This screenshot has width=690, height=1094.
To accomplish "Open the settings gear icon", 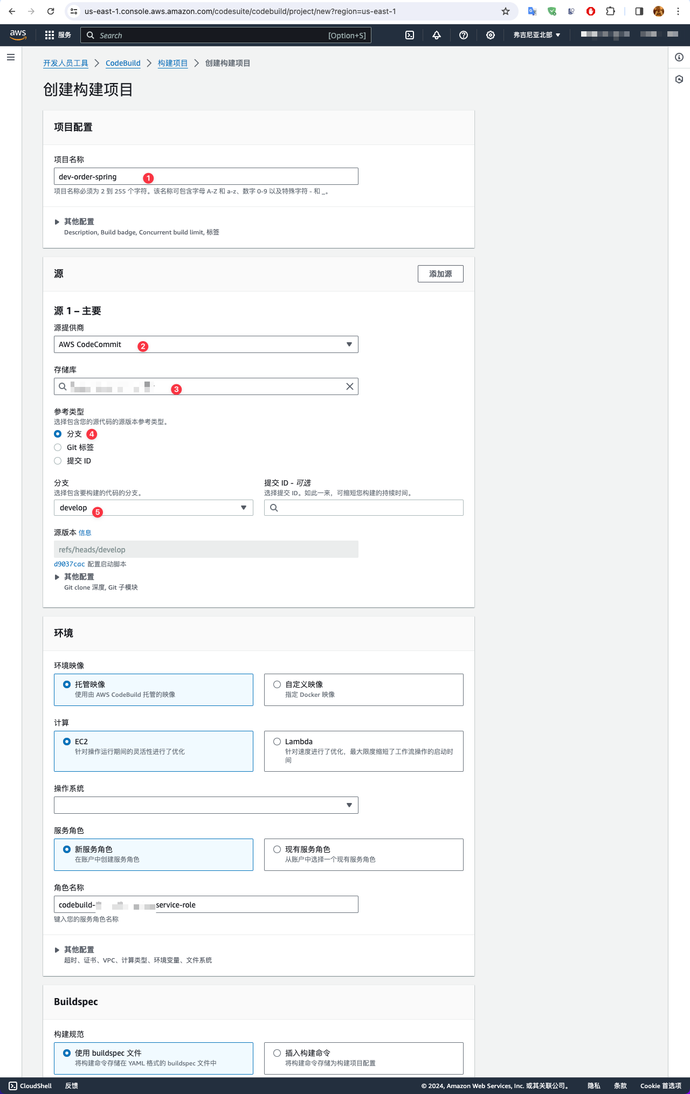I will pos(491,35).
